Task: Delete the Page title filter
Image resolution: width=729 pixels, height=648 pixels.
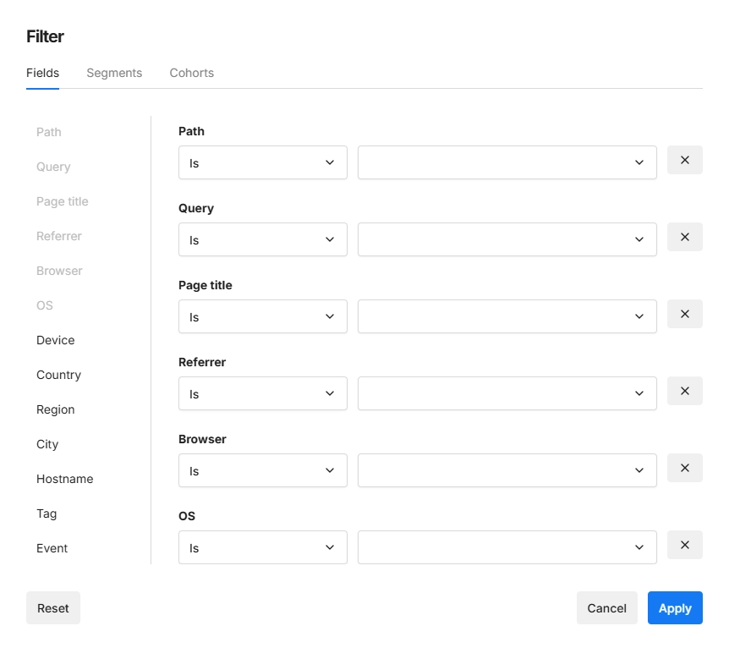Action: pos(684,314)
